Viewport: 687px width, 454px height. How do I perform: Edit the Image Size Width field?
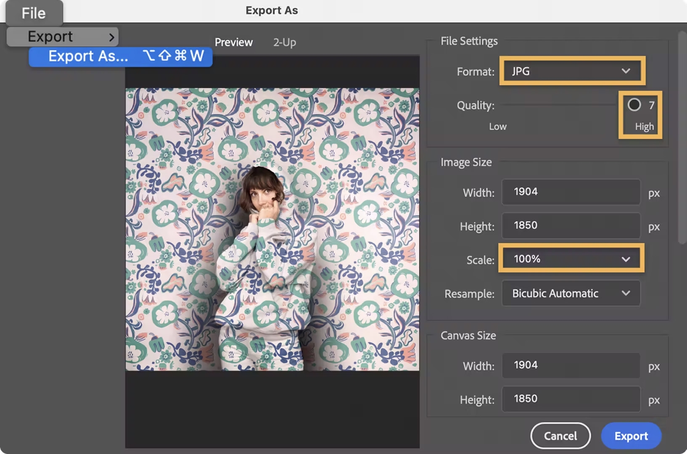tap(570, 192)
